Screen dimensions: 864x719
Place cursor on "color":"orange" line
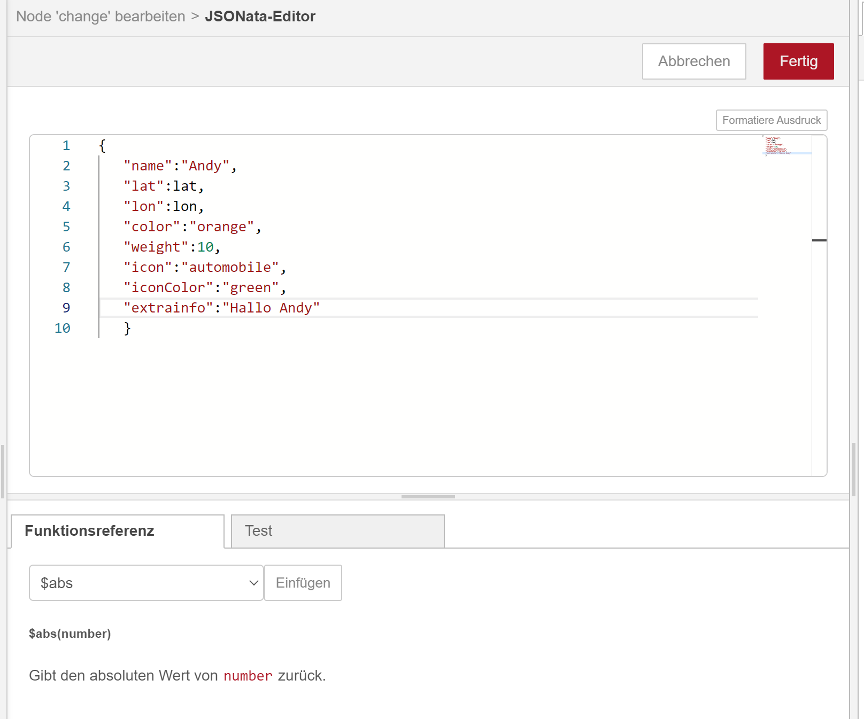192,226
